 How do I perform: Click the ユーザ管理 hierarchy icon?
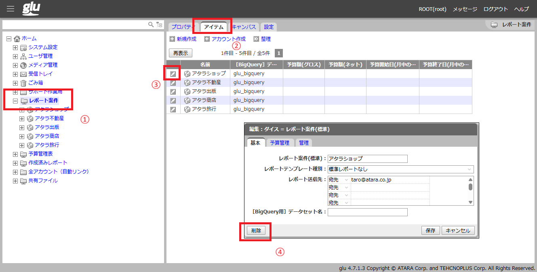pos(23,56)
